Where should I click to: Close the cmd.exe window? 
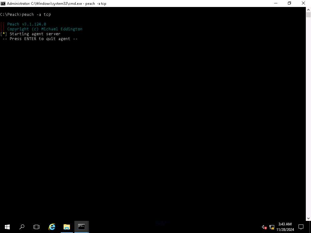pyautogui.click(x=303, y=3)
